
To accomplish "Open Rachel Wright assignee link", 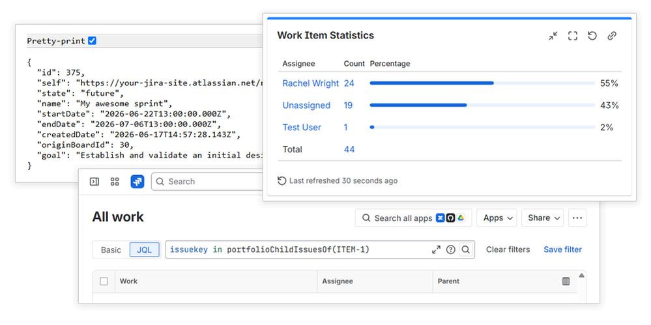I will pos(311,83).
